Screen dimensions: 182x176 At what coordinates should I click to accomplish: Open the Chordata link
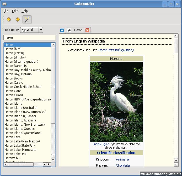point(123,165)
